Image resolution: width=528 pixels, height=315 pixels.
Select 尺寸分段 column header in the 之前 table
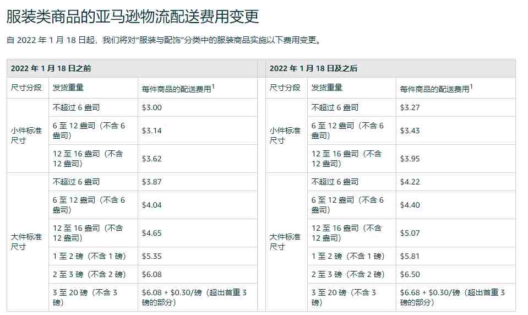pos(26,88)
